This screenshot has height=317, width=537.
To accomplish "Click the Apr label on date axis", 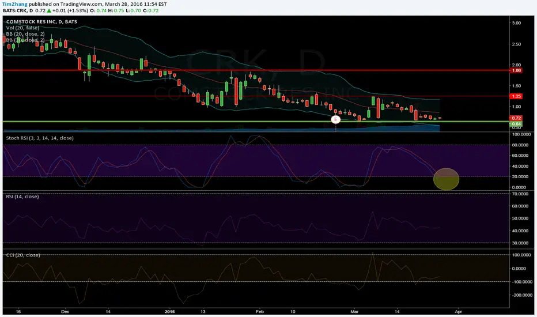I will [458, 311].
